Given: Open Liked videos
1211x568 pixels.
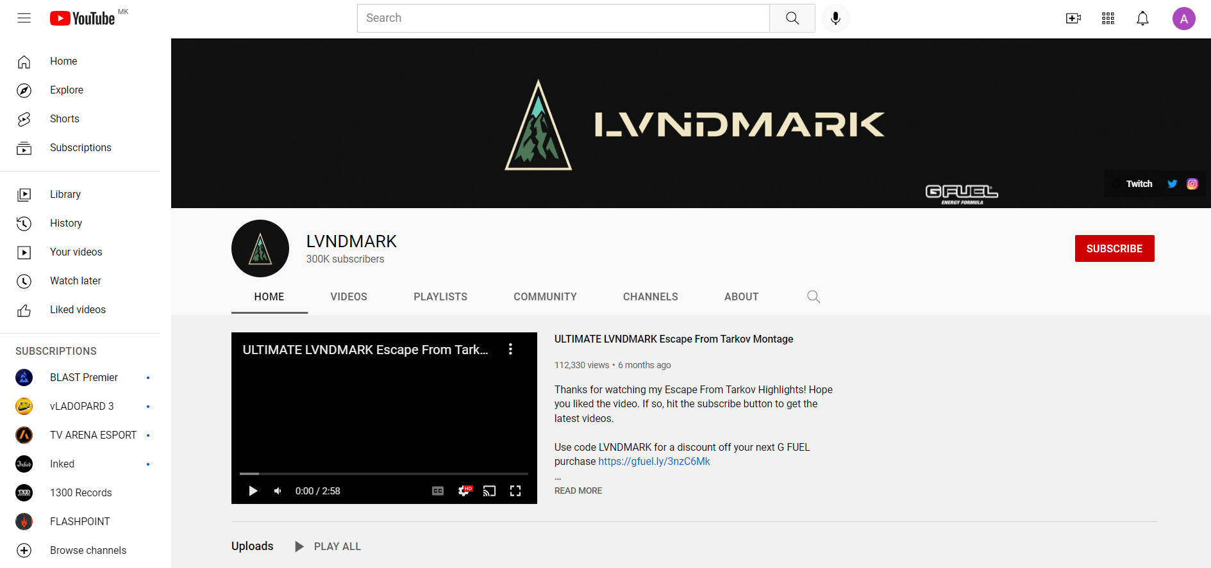Looking at the screenshot, I should (x=79, y=310).
